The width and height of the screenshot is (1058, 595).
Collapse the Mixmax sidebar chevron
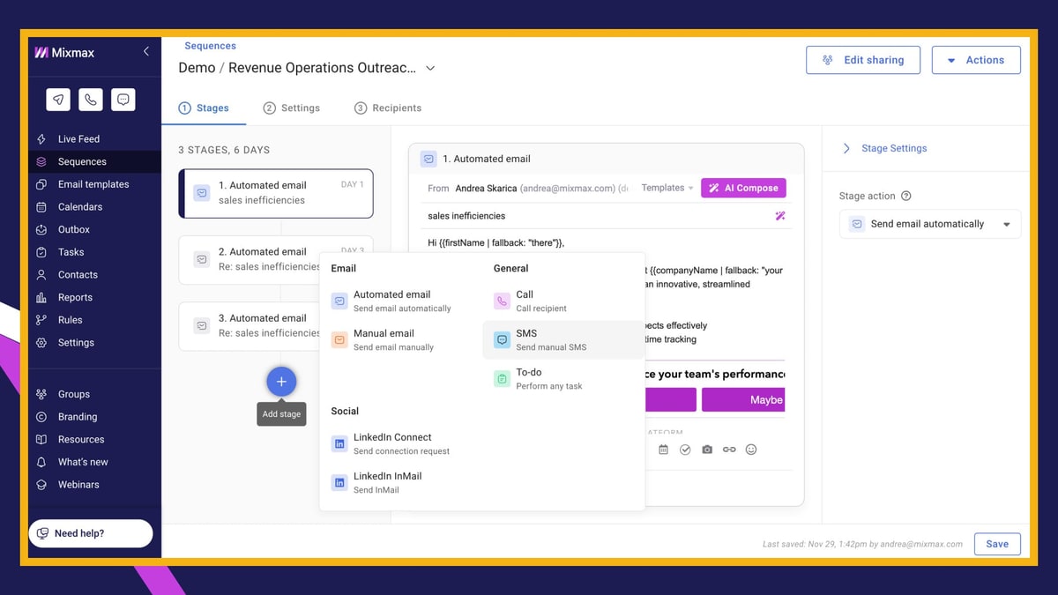(146, 52)
